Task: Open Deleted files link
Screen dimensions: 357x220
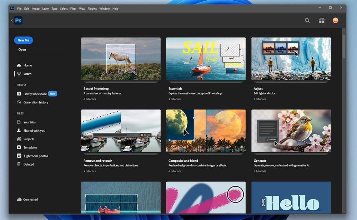Action: coord(29,164)
